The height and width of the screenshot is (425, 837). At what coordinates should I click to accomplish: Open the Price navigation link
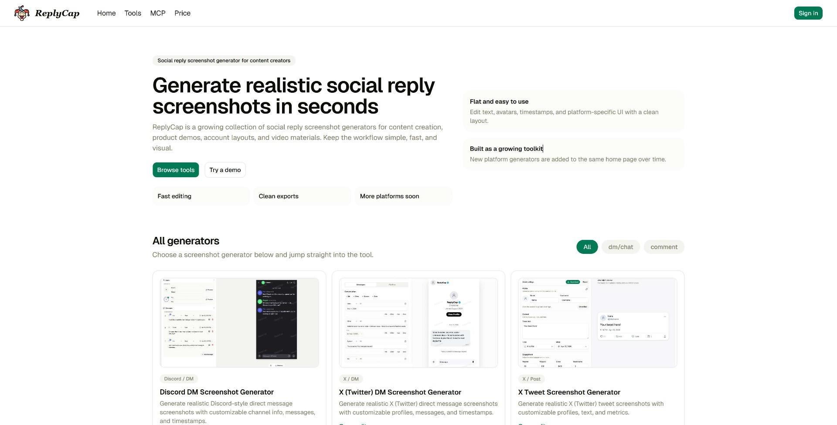182,13
